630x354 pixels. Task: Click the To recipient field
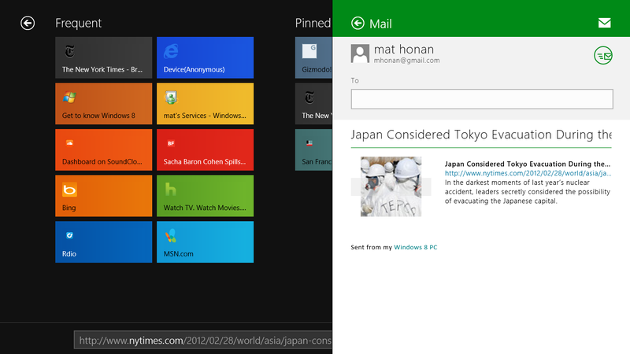[x=482, y=99]
